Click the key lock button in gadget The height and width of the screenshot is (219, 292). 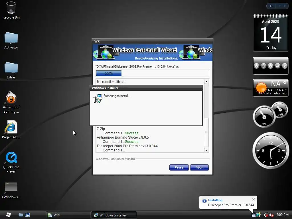click(x=285, y=66)
